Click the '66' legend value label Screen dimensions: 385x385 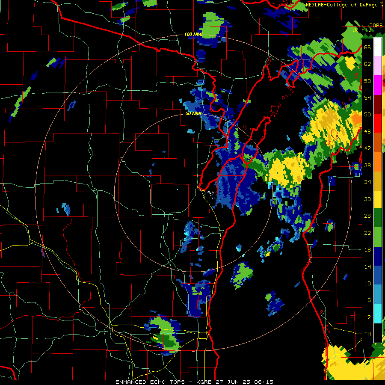367,47
